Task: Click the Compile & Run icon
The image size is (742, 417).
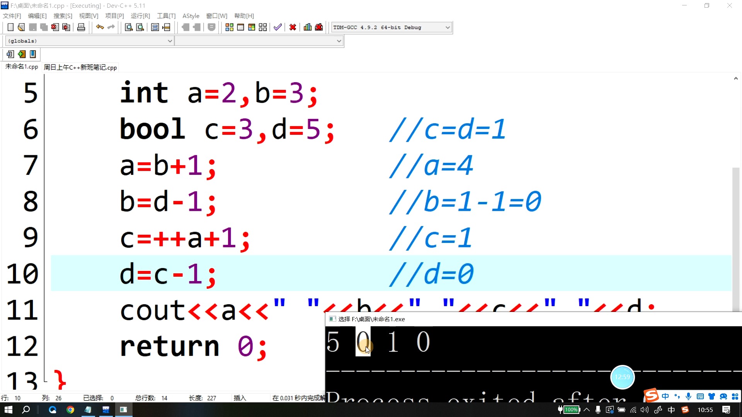Action: click(252, 27)
